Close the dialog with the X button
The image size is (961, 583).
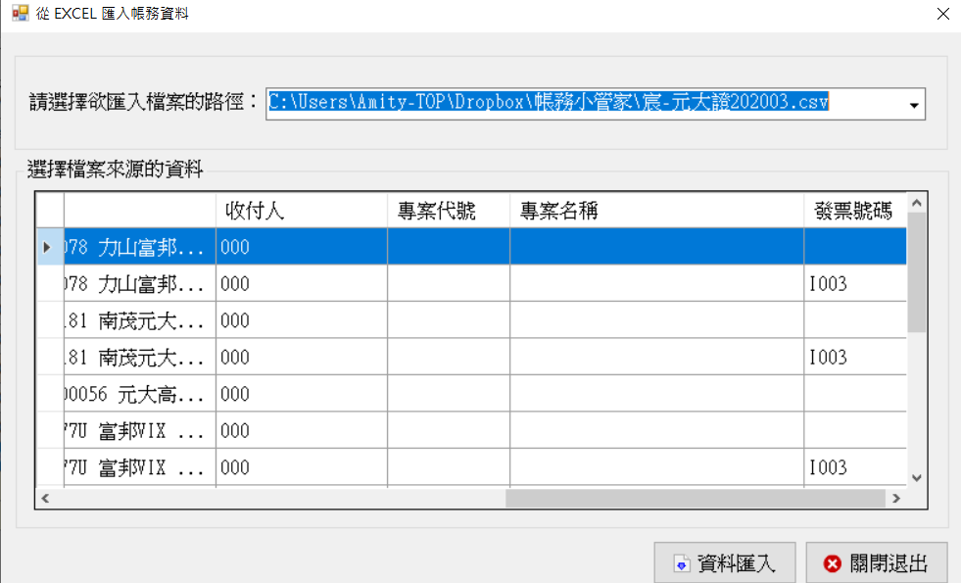pos(942,14)
